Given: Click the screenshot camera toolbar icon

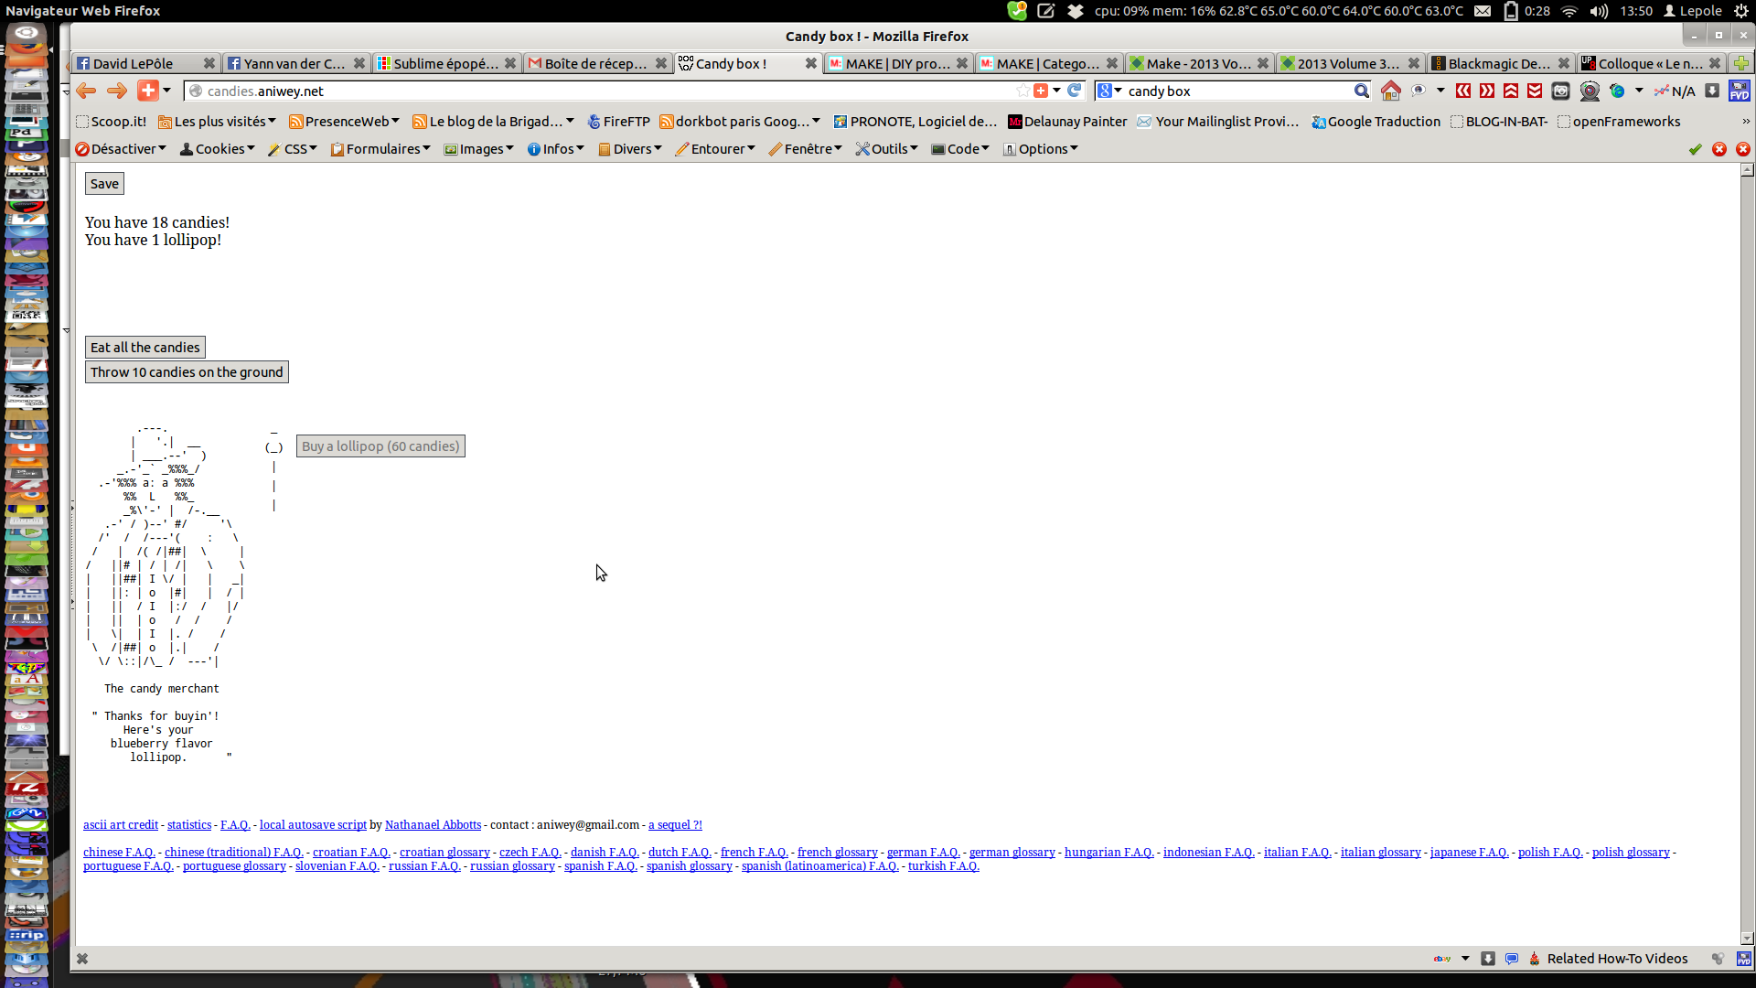Looking at the screenshot, I should [x=1560, y=91].
